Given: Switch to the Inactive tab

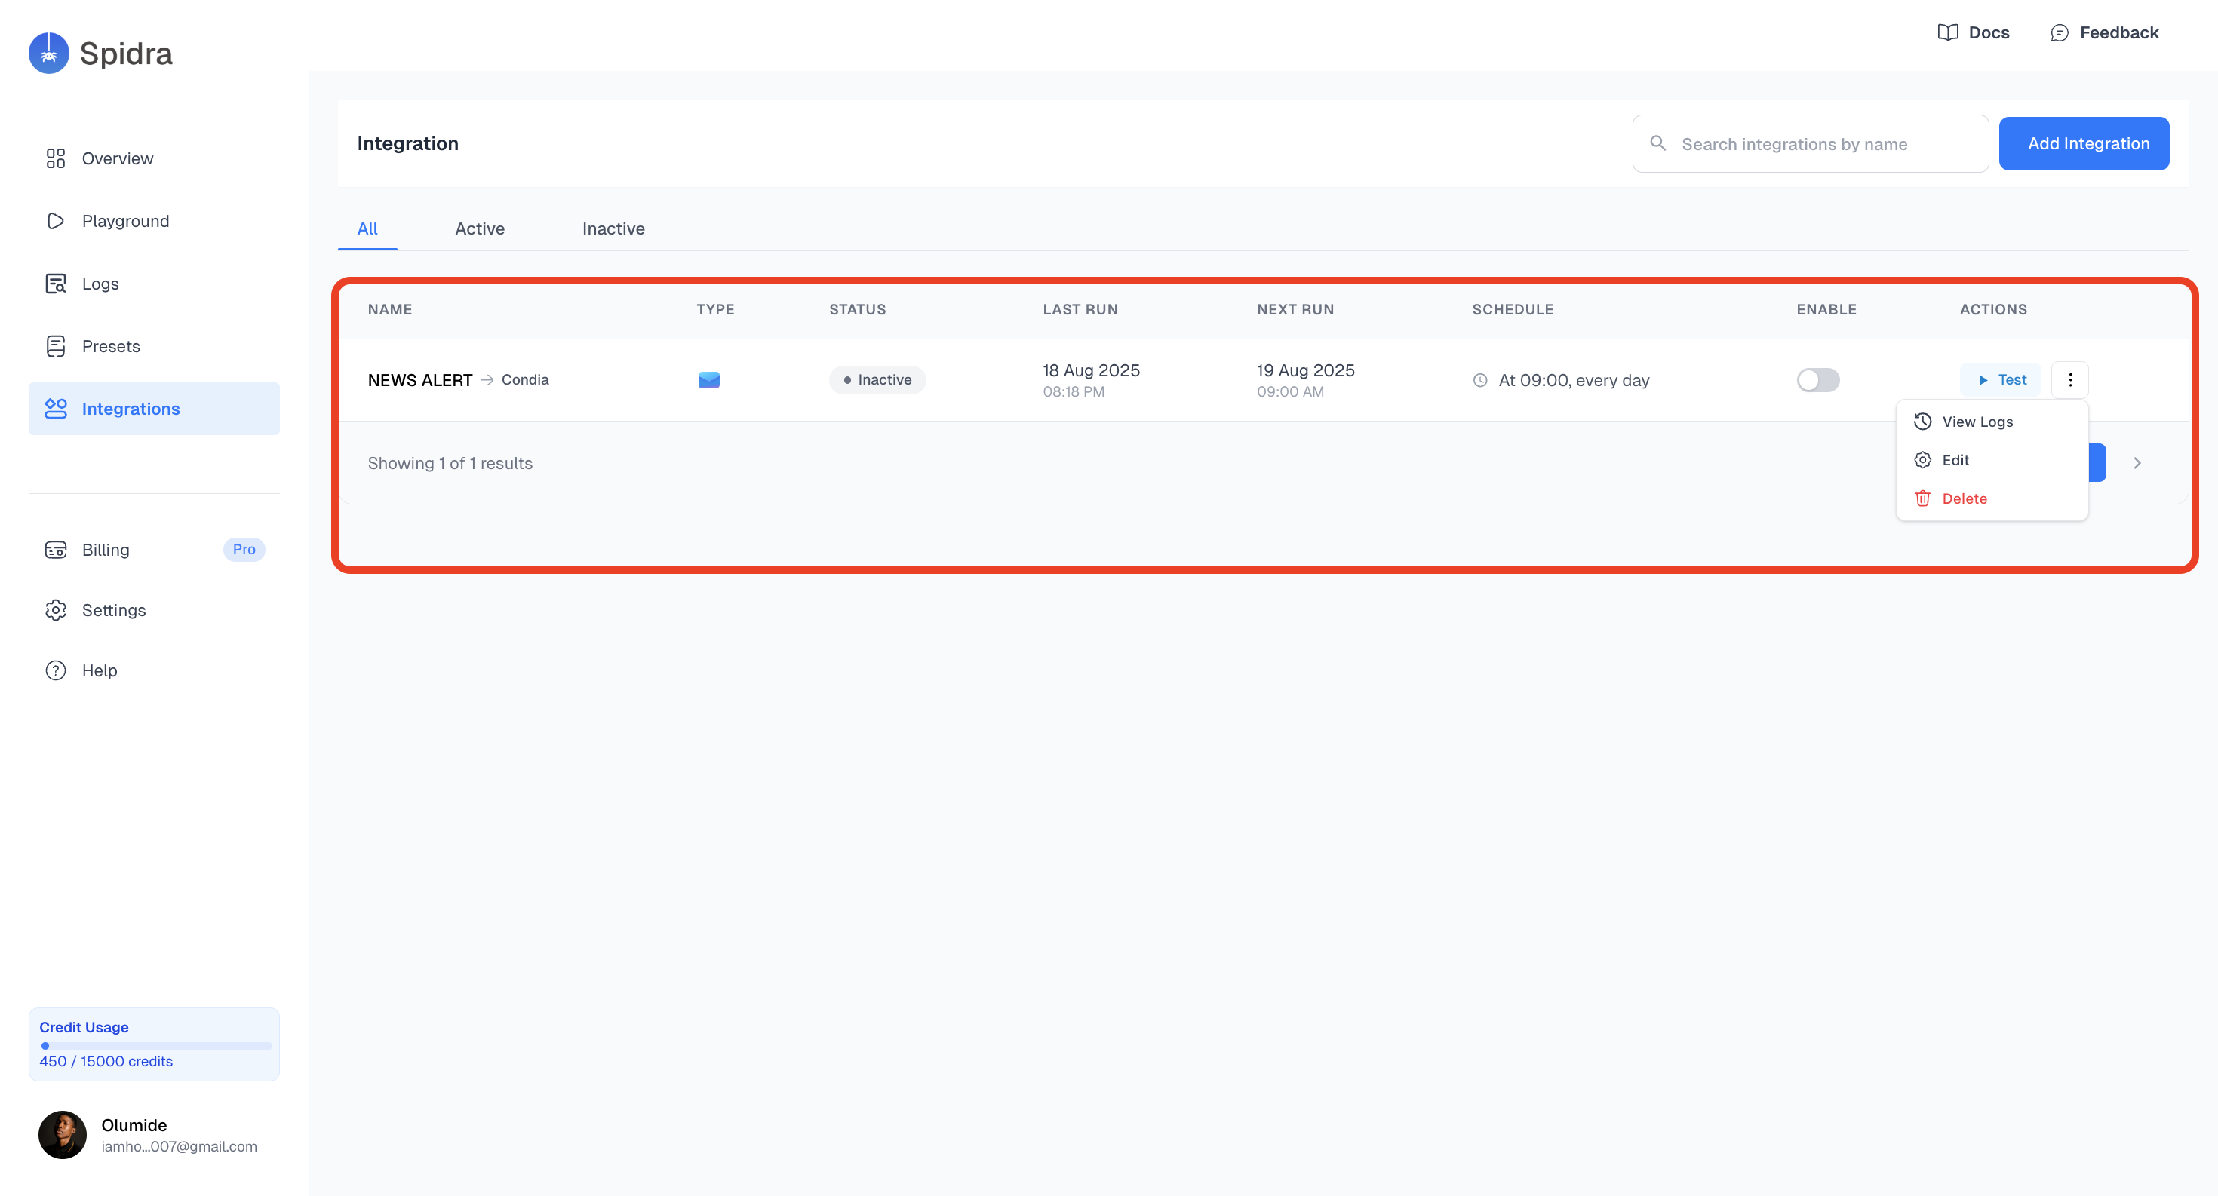Looking at the screenshot, I should click(612, 229).
